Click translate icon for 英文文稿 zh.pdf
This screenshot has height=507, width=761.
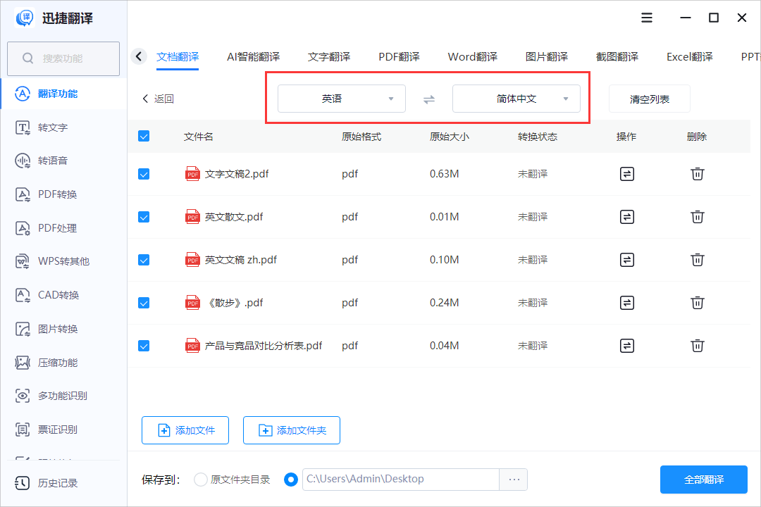pyautogui.click(x=627, y=260)
